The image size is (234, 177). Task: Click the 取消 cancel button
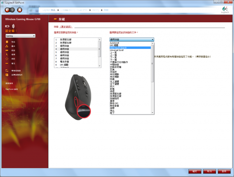pos(210,171)
